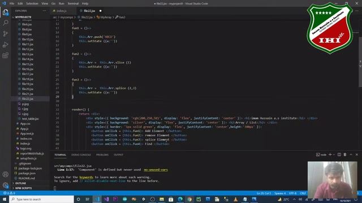Follow the no-unused-vars link in terminal
The image size is (362, 203).
156,170
